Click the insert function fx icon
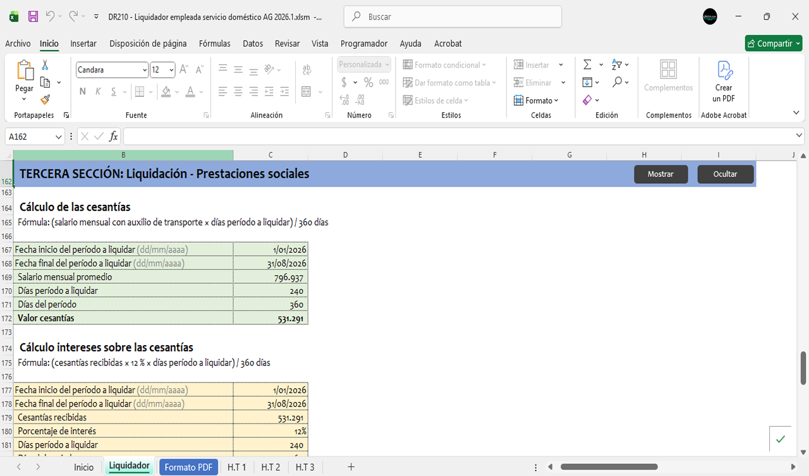Image resolution: width=809 pixels, height=476 pixels. 114,137
